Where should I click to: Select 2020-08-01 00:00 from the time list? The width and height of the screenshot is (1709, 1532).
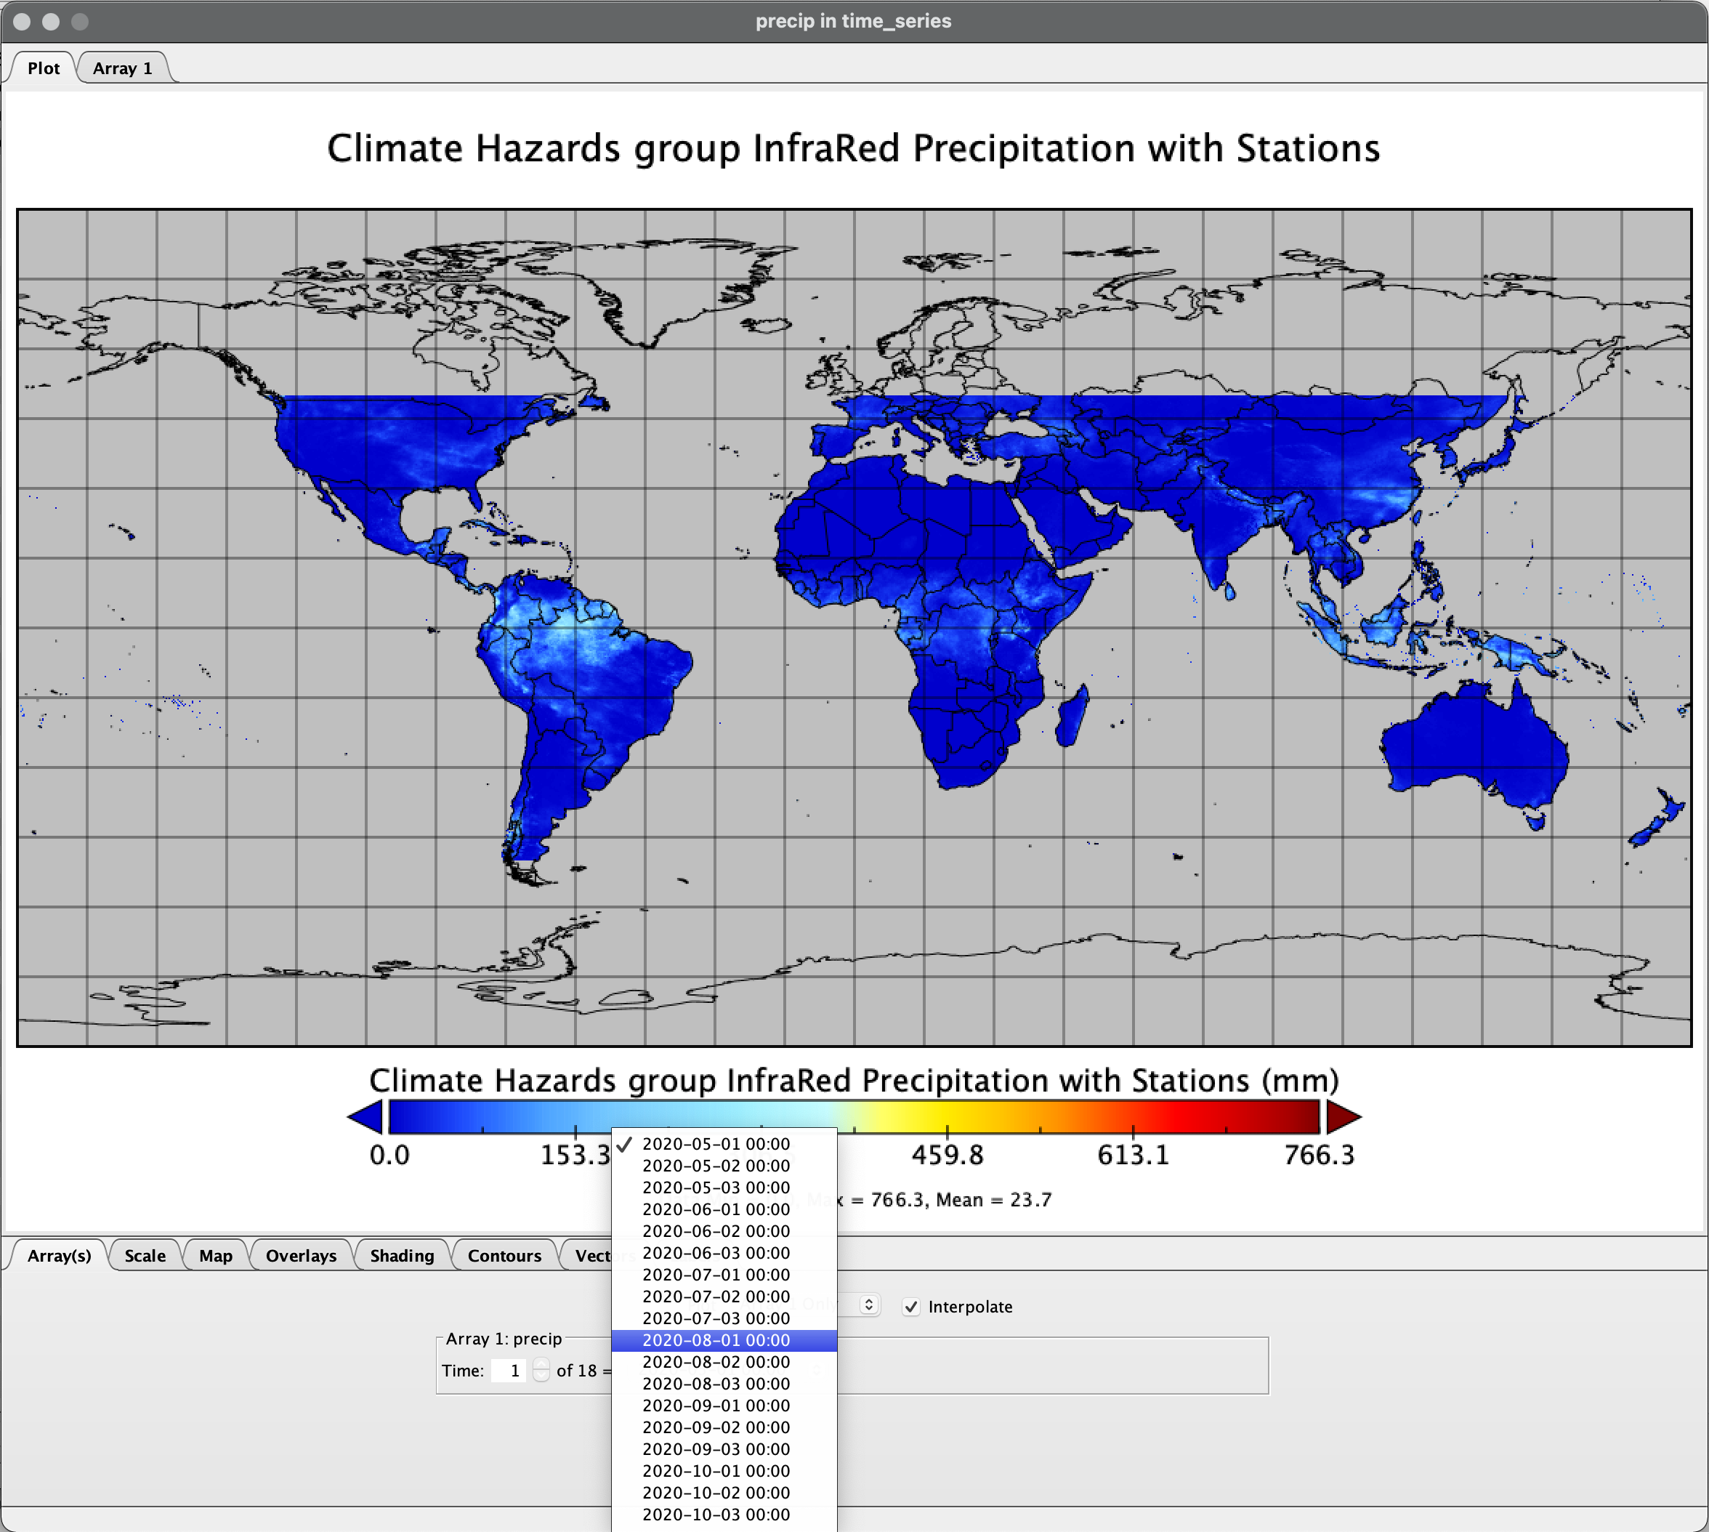pyautogui.click(x=715, y=1340)
